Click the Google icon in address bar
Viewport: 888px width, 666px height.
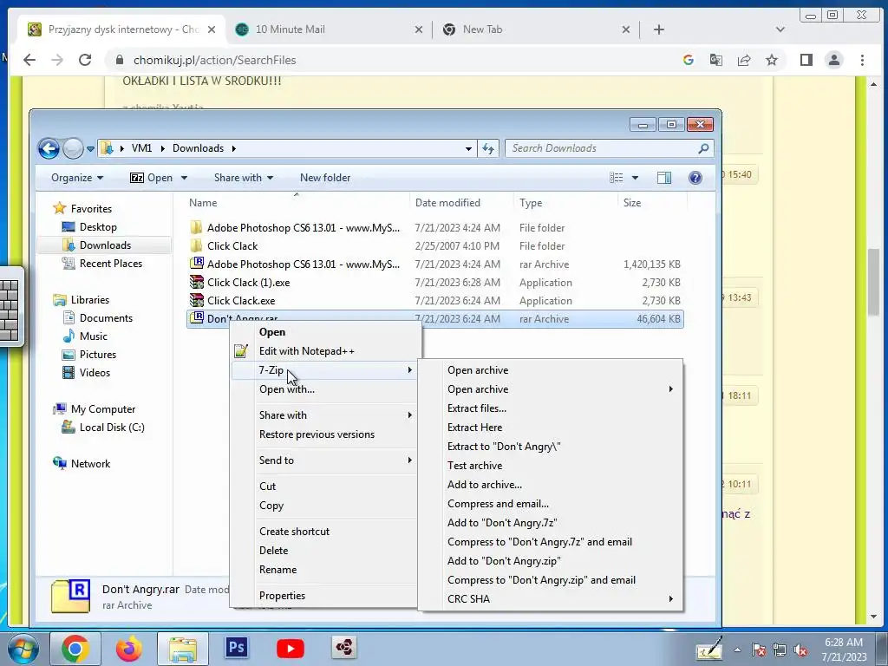688,60
